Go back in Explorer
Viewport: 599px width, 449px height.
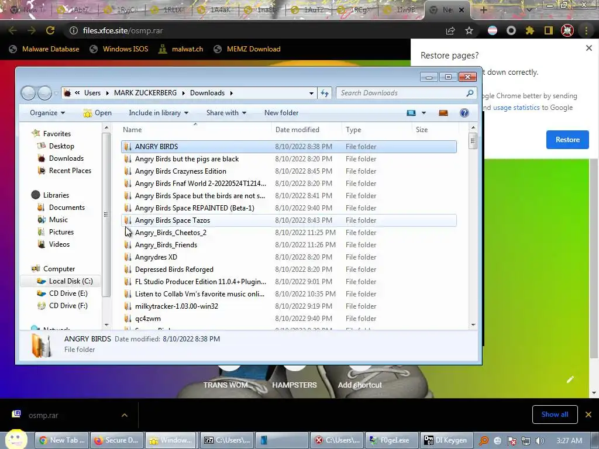pyautogui.click(x=28, y=93)
